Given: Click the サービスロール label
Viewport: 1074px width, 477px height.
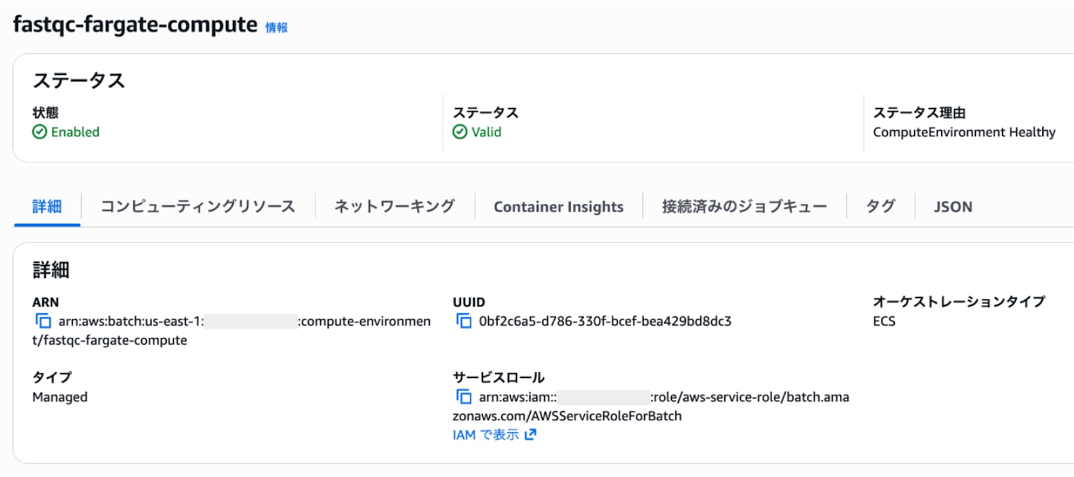Looking at the screenshot, I should tap(499, 377).
